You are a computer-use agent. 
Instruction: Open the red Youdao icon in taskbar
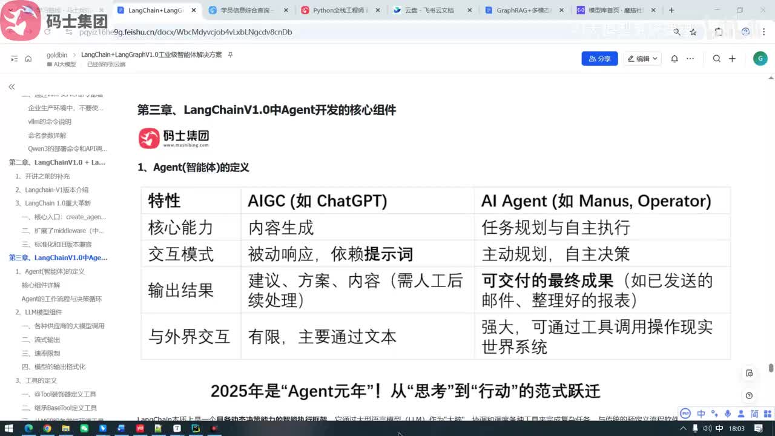(140, 428)
